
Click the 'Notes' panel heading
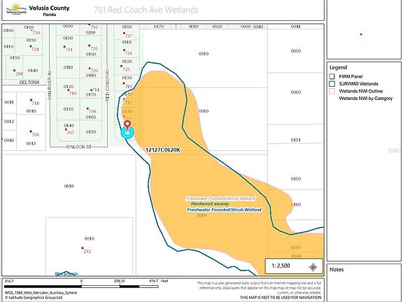(x=337, y=269)
